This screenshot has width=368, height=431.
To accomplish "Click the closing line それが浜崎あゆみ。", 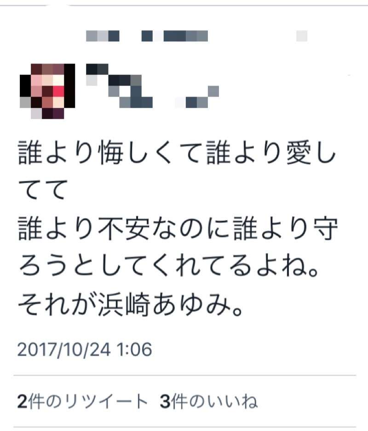I will coord(130,305).
